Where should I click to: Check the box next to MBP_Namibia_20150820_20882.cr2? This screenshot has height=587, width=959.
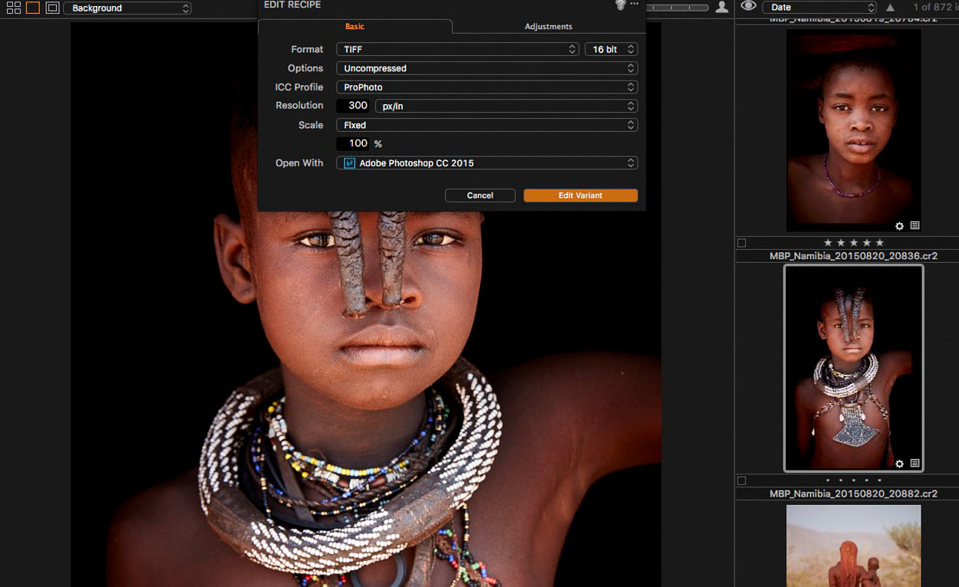pos(742,480)
